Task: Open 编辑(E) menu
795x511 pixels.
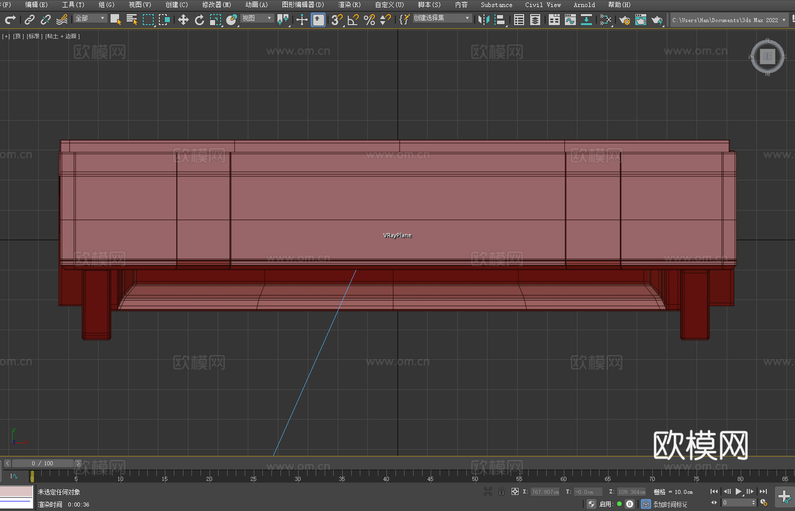Action: click(x=36, y=5)
